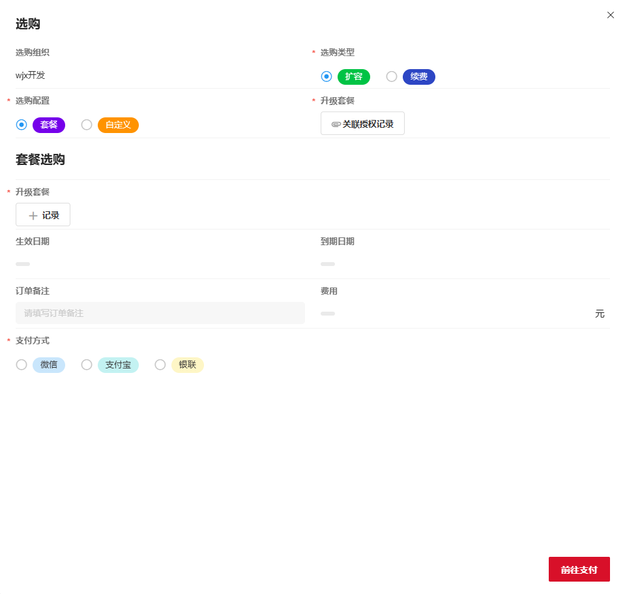Select the 银联 payment radio button

coord(160,365)
